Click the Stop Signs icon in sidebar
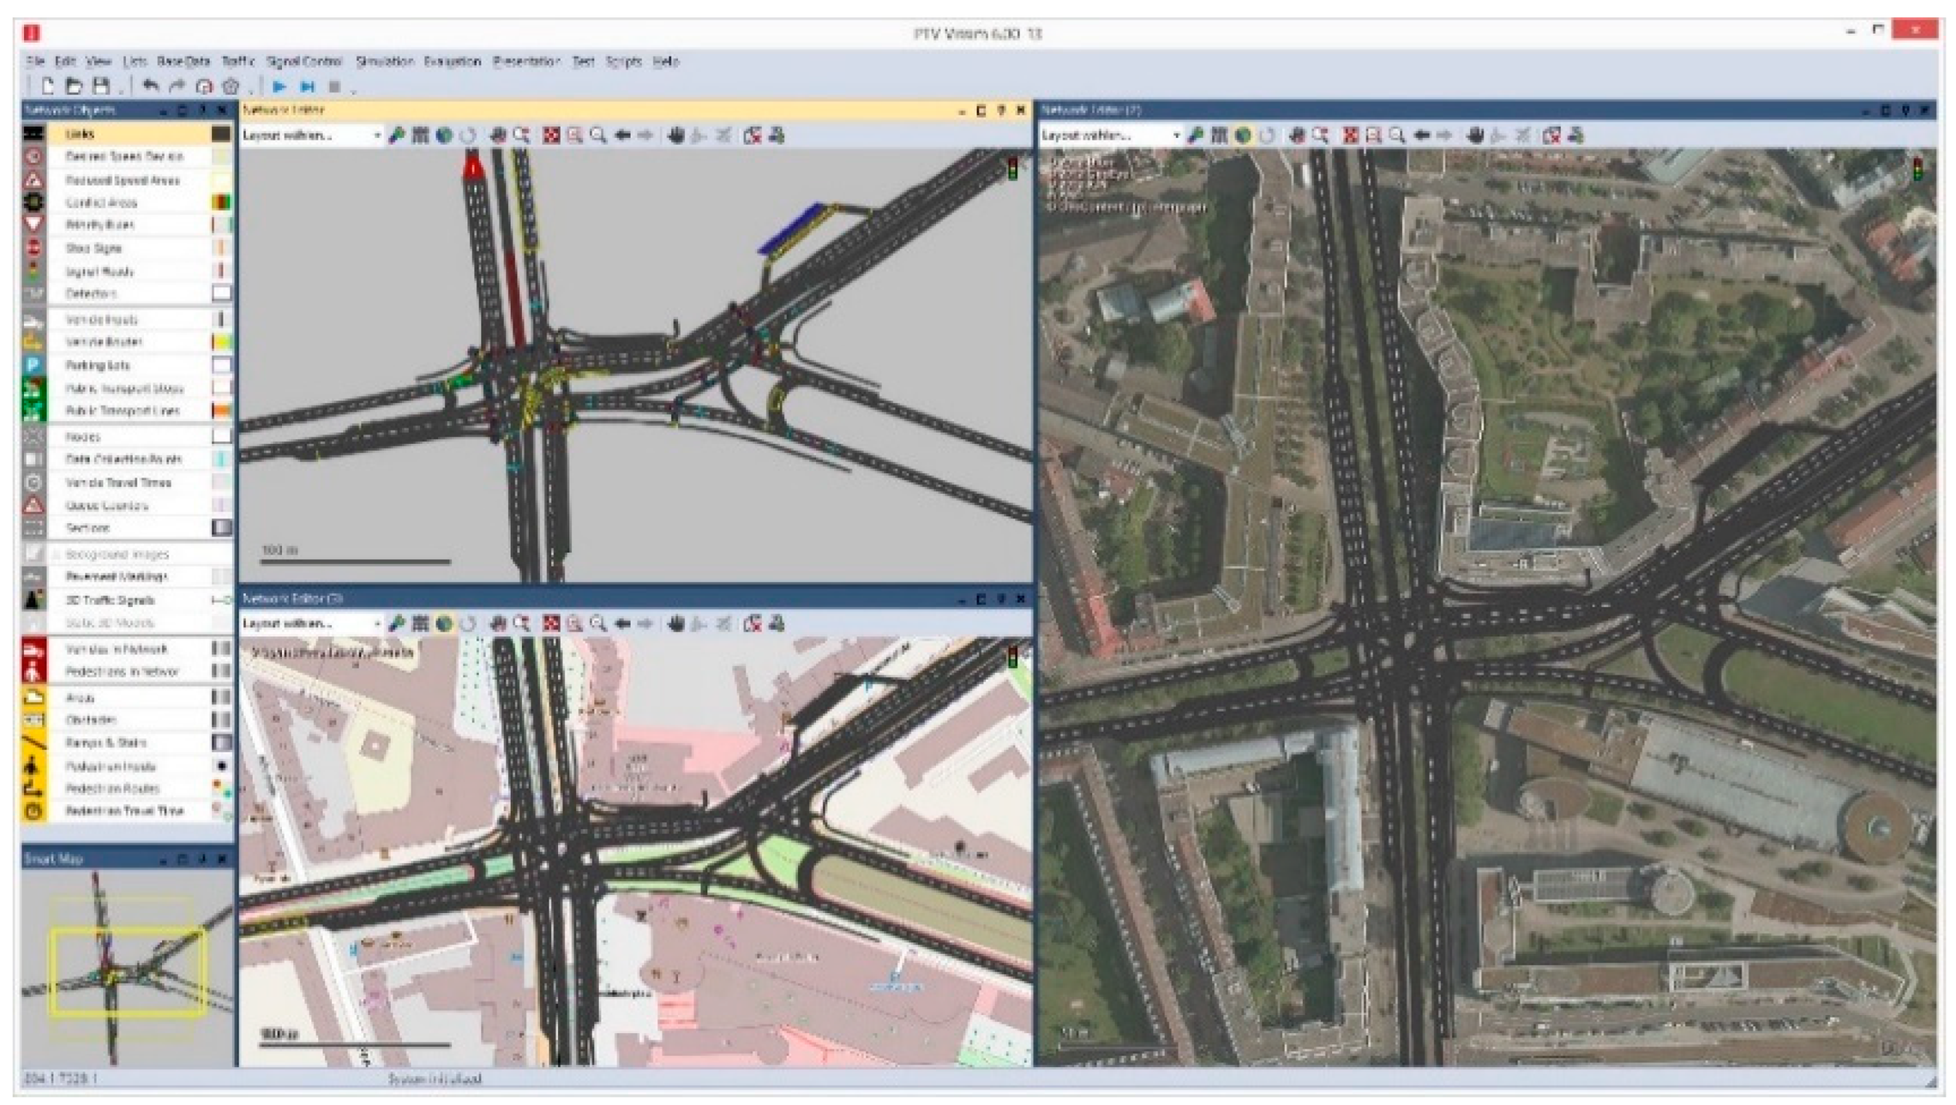 [x=33, y=248]
